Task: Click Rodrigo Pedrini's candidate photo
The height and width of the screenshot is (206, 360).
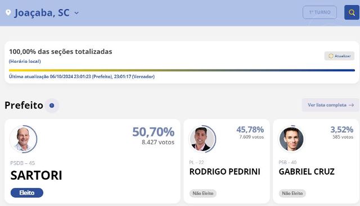Action: pos(202,139)
